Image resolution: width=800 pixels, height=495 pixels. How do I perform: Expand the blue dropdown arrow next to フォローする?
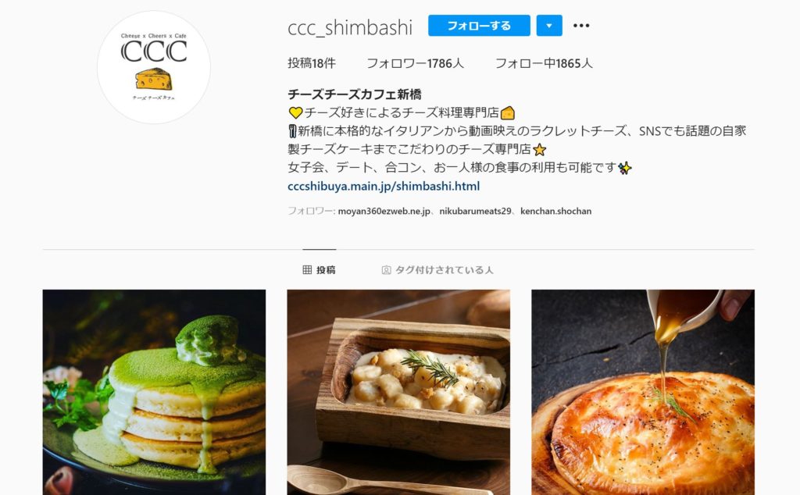point(549,26)
